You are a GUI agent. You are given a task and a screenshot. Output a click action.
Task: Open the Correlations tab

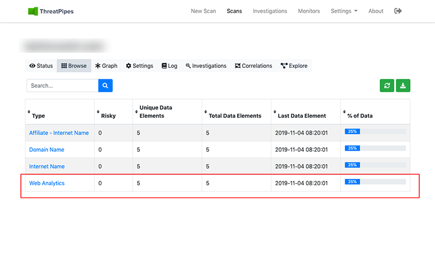pos(253,66)
